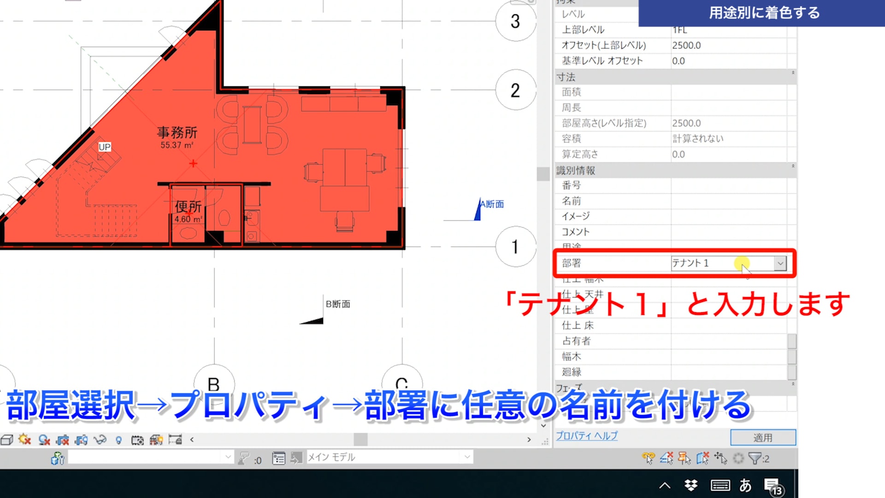Click Drag Elements on Selection icon
The image size is (885, 498).
tap(720, 458)
